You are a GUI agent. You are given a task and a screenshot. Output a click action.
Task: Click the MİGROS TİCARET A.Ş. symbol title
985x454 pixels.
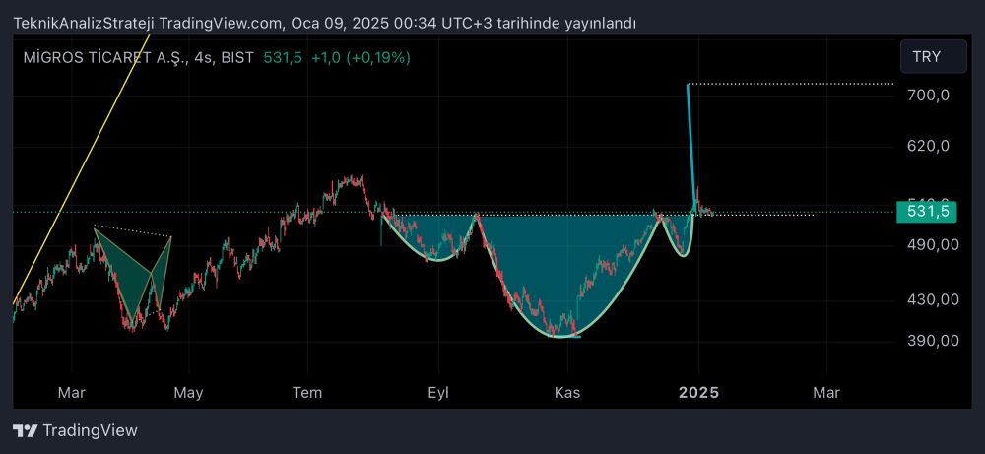pos(105,58)
